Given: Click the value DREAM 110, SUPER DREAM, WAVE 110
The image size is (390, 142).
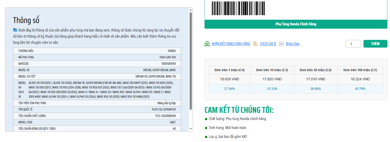Looking at the screenshot, I should click(x=156, y=77).
